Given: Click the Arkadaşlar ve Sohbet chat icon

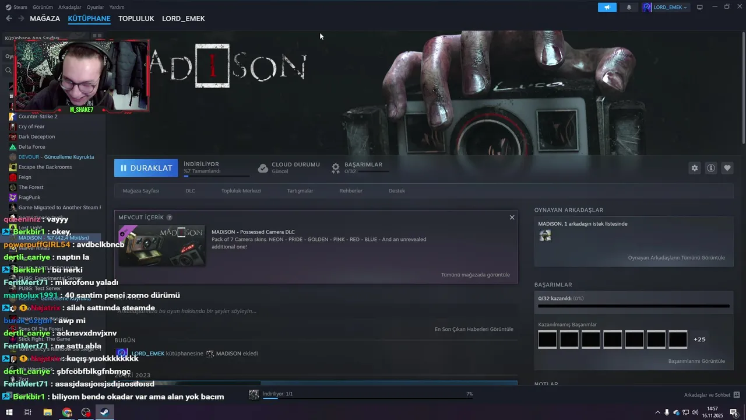Looking at the screenshot, I should pyautogui.click(x=737, y=395).
